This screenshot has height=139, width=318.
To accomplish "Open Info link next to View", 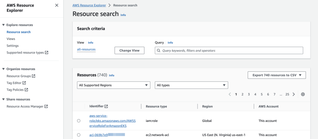I will (x=91, y=43).
